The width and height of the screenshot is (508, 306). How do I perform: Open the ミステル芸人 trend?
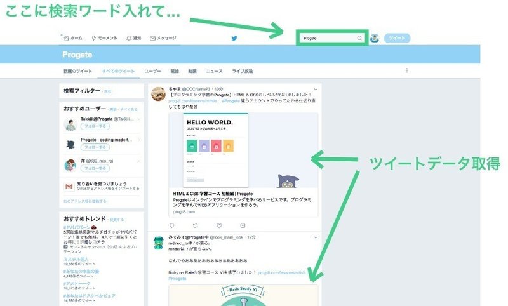point(76,259)
